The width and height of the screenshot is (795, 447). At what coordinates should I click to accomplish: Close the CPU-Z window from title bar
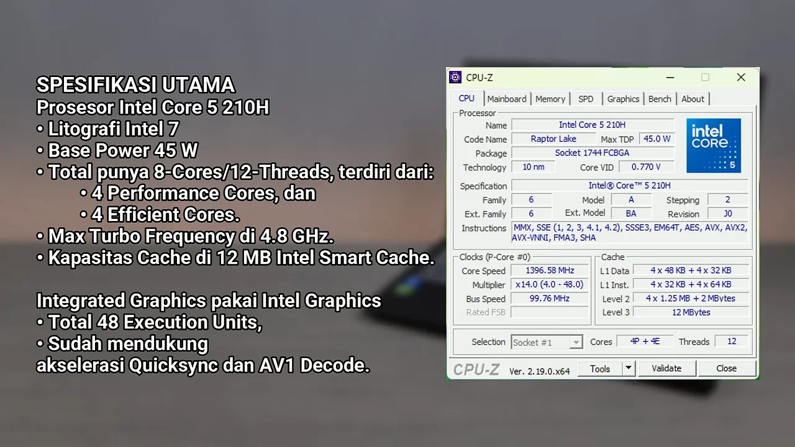click(741, 78)
